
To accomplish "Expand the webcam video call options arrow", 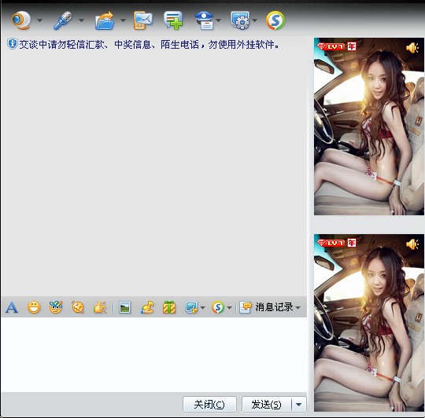I will click(x=39, y=20).
